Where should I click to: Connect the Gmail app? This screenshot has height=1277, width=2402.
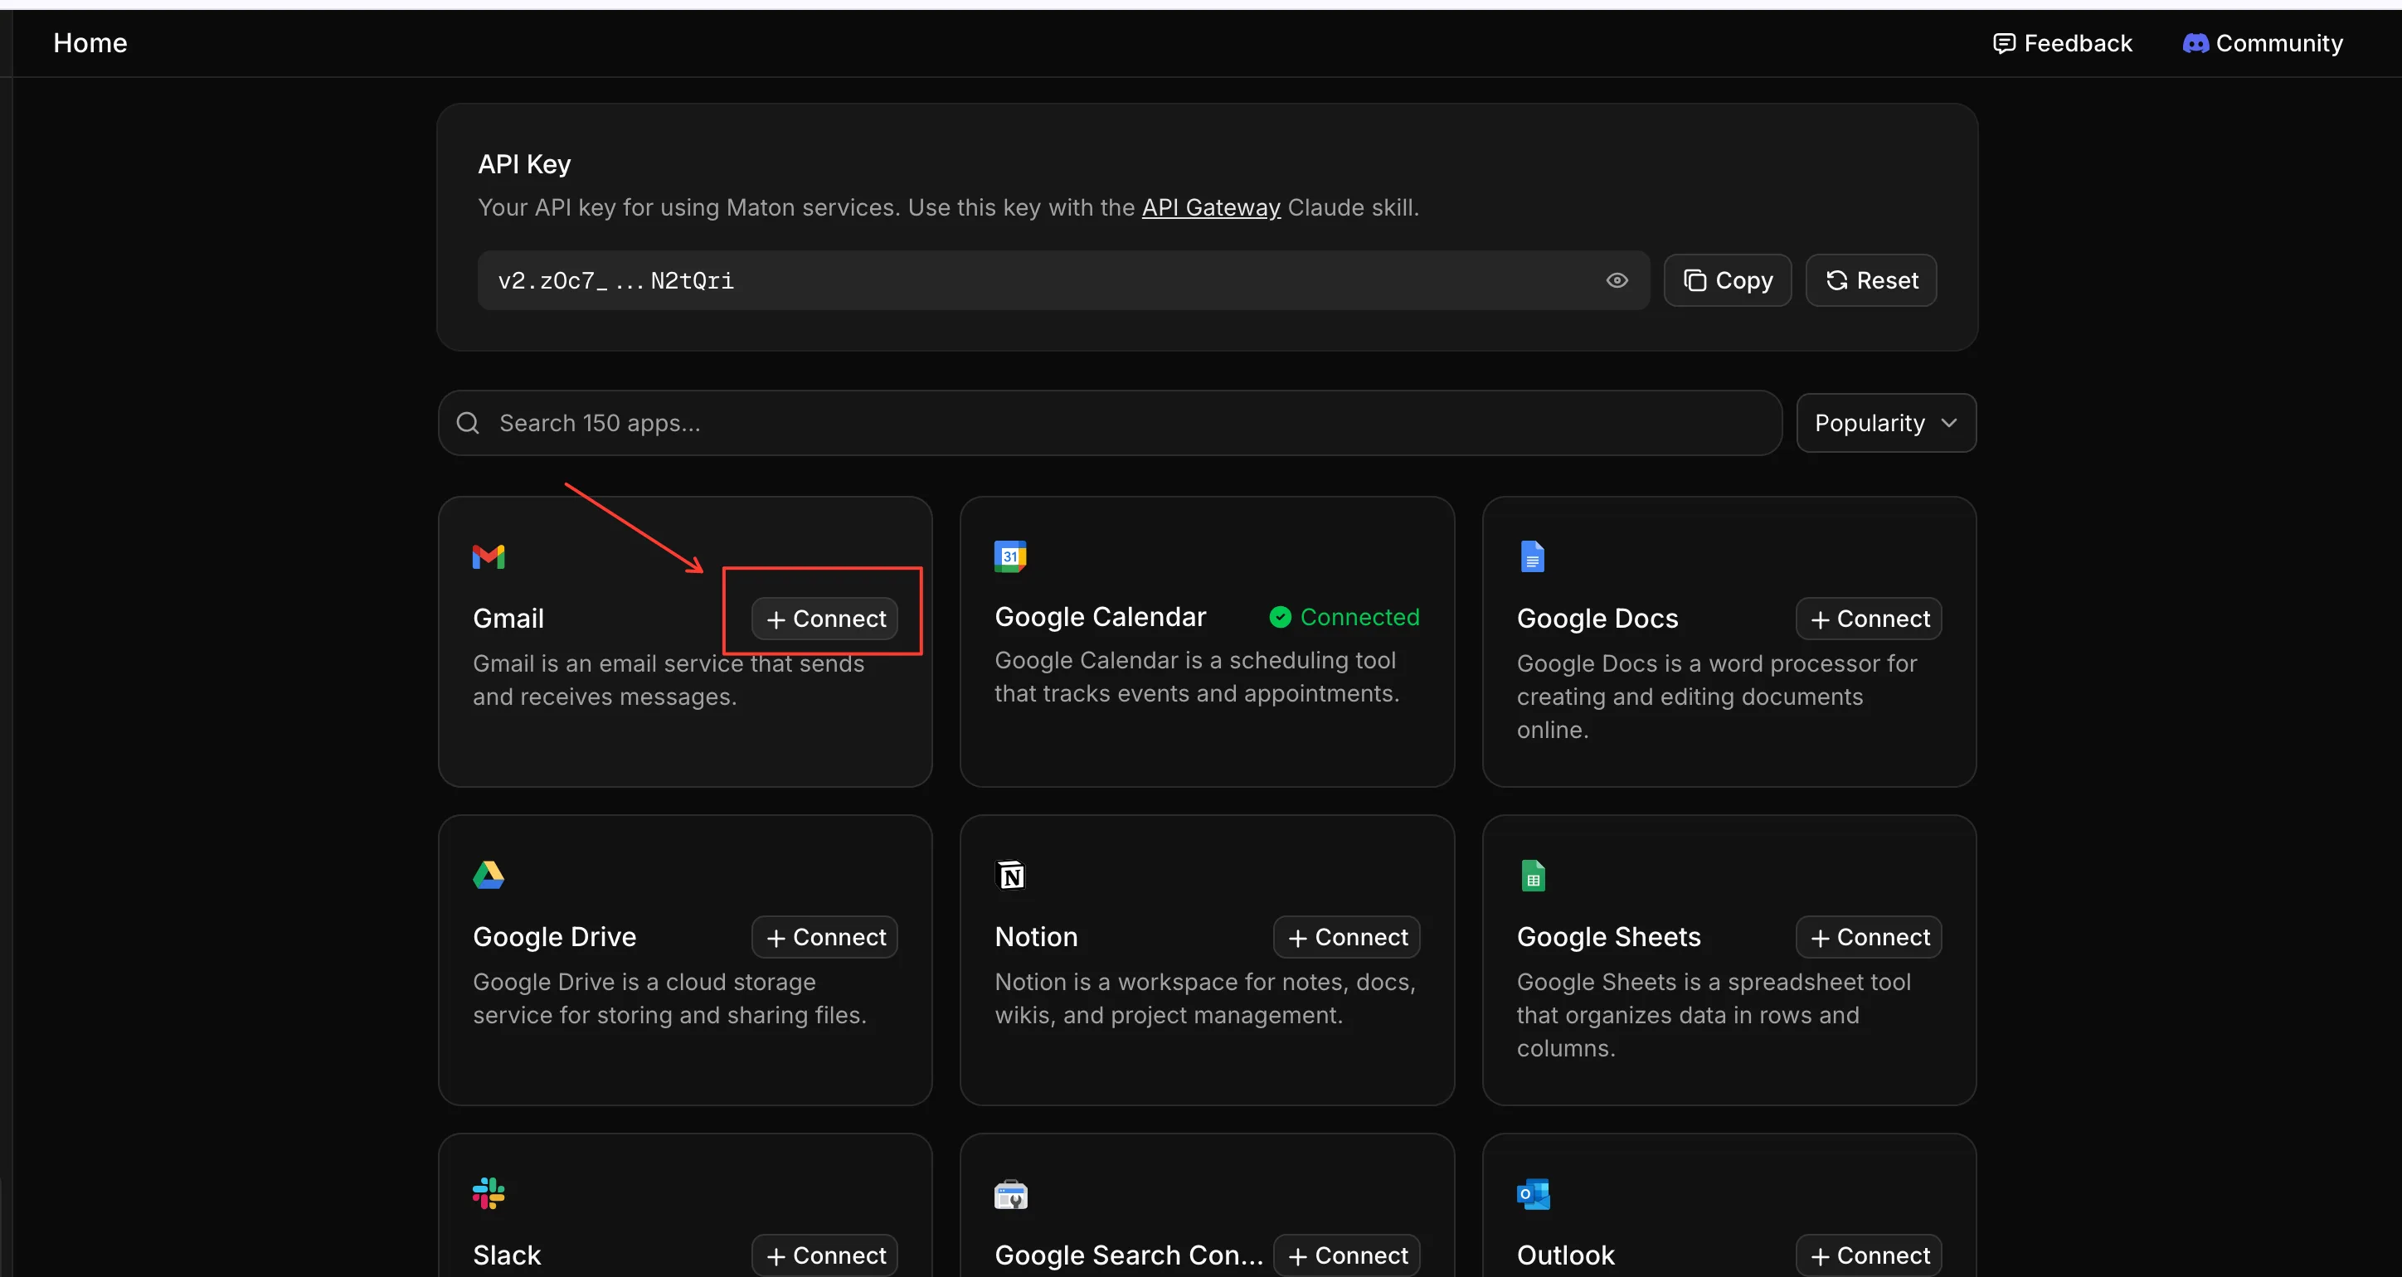824,619
